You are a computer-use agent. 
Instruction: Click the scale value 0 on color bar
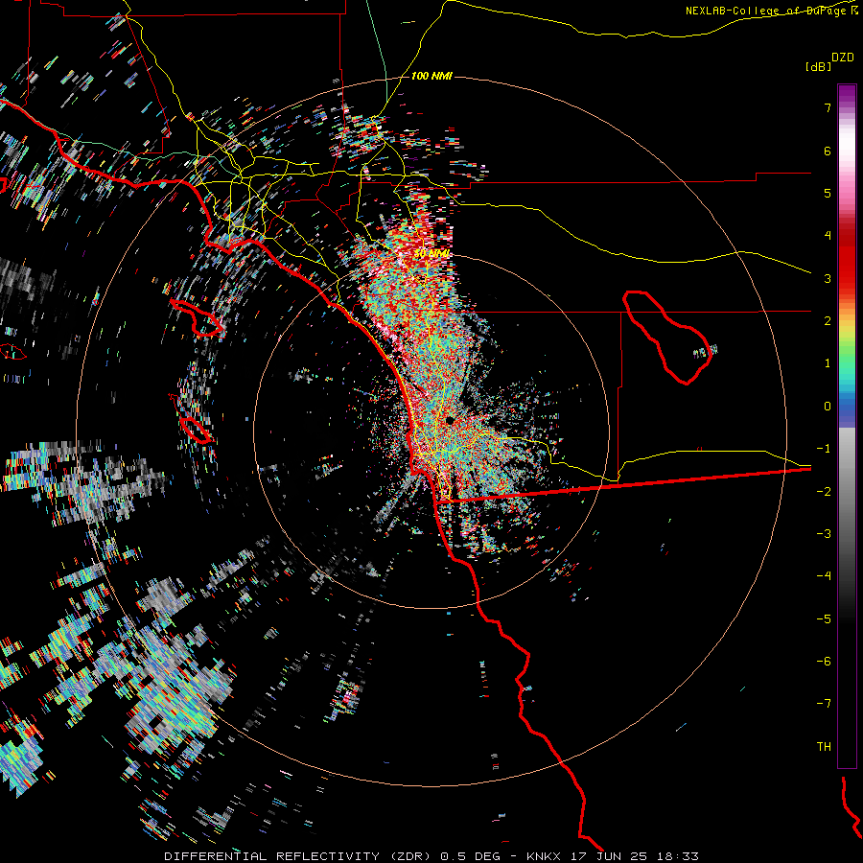[828, 407]
